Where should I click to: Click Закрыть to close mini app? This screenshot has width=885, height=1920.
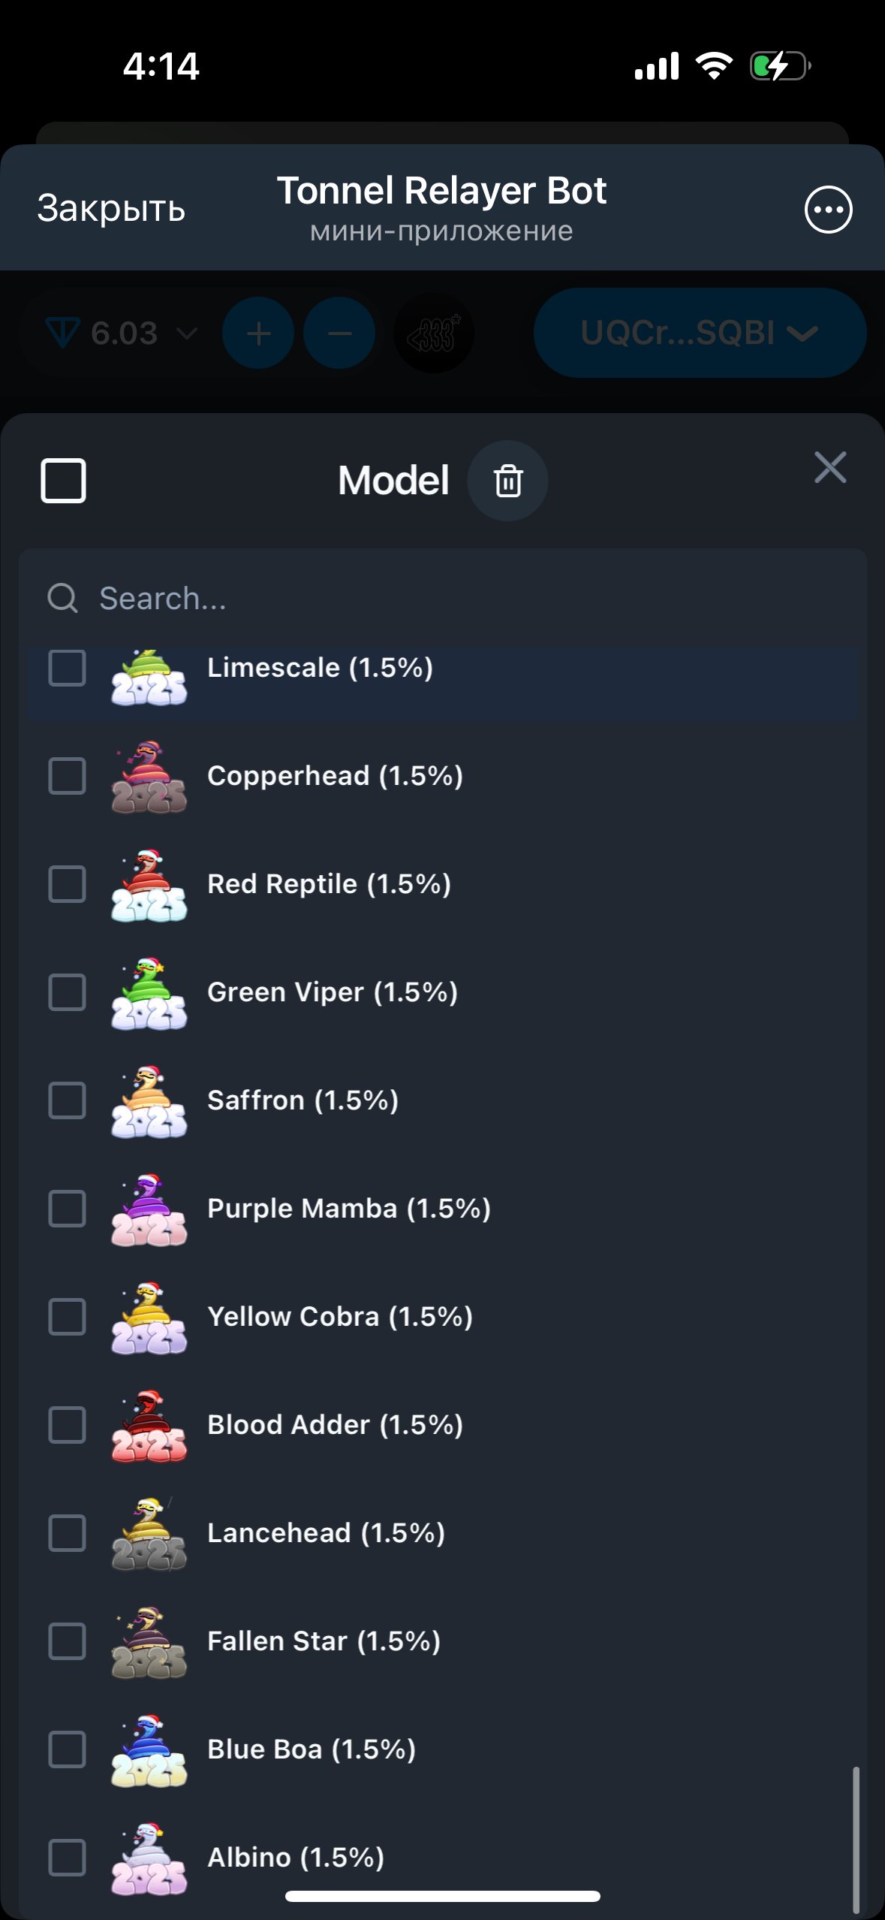point(111,208)
